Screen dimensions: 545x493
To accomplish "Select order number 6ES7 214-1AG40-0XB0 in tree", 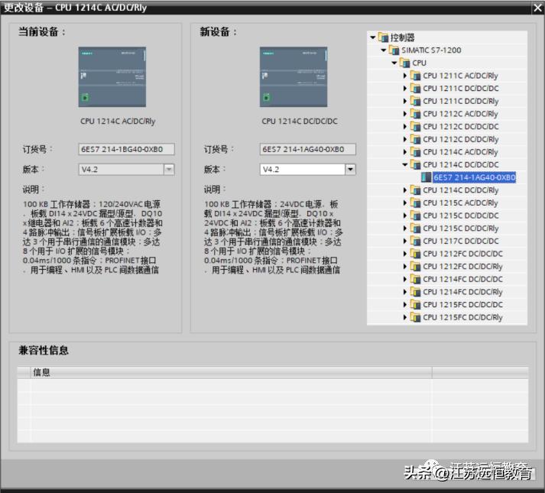I will tap(474, 177).
